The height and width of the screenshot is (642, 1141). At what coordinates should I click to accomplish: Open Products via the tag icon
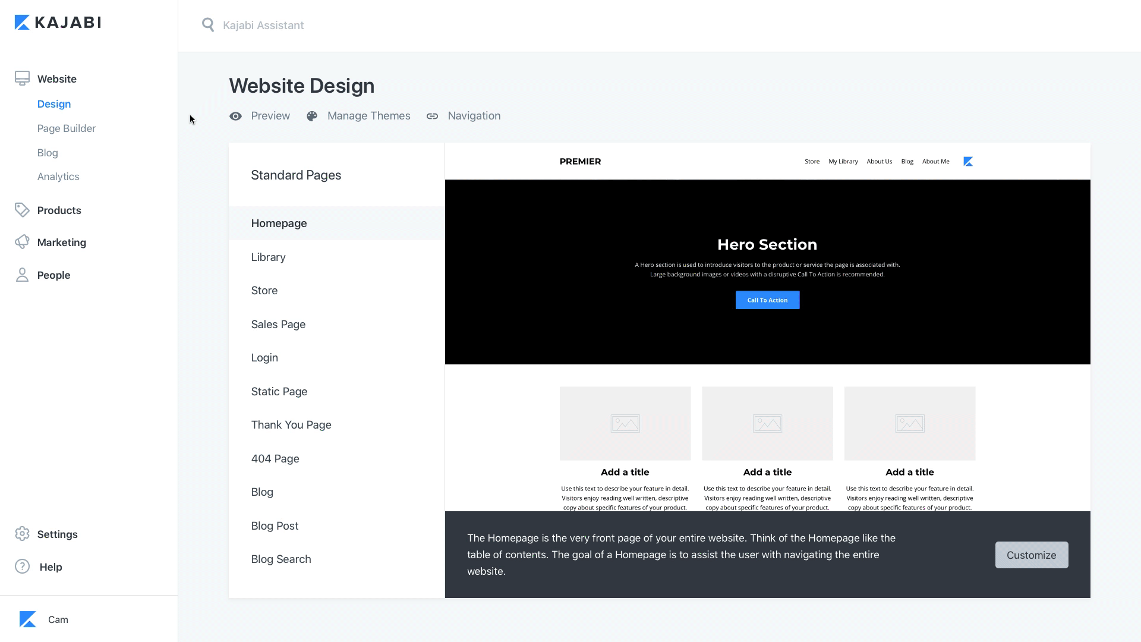[22, 210]
